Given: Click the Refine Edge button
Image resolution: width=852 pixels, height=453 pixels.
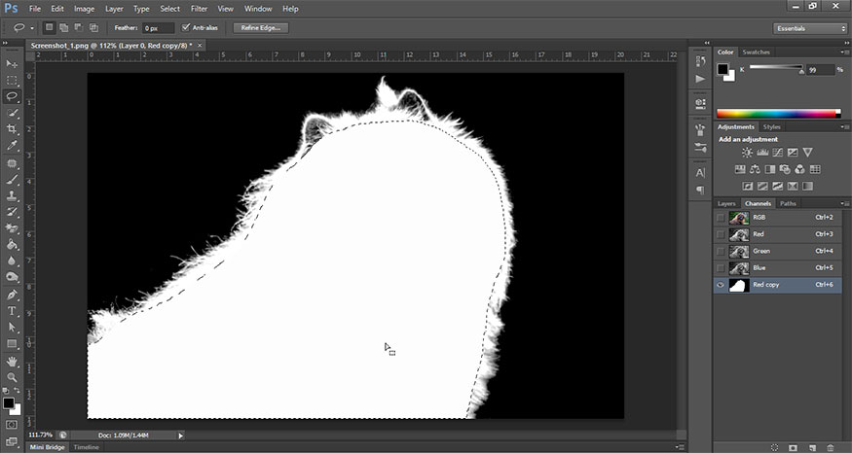Looking at the screenshot, I should coord(261,27).
